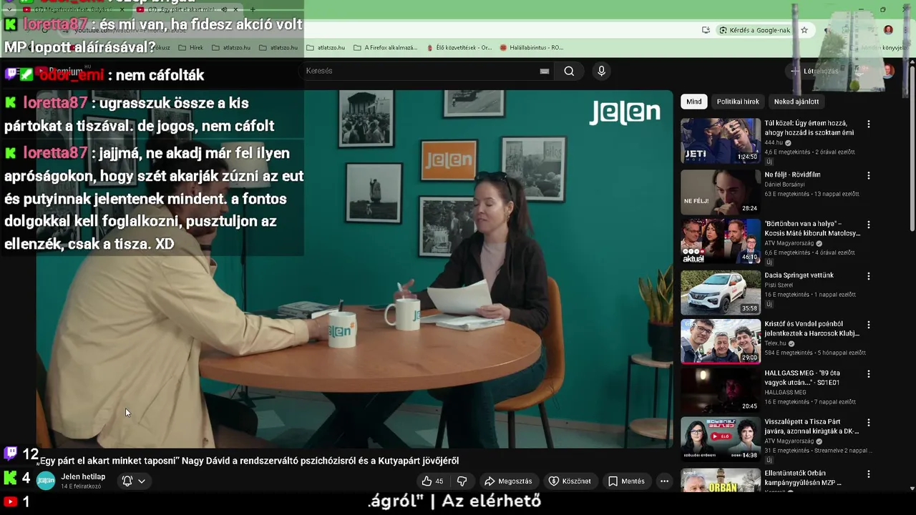Dislike the video with thumbs down
The image size is (916, 515).
(x=462, y=481)
